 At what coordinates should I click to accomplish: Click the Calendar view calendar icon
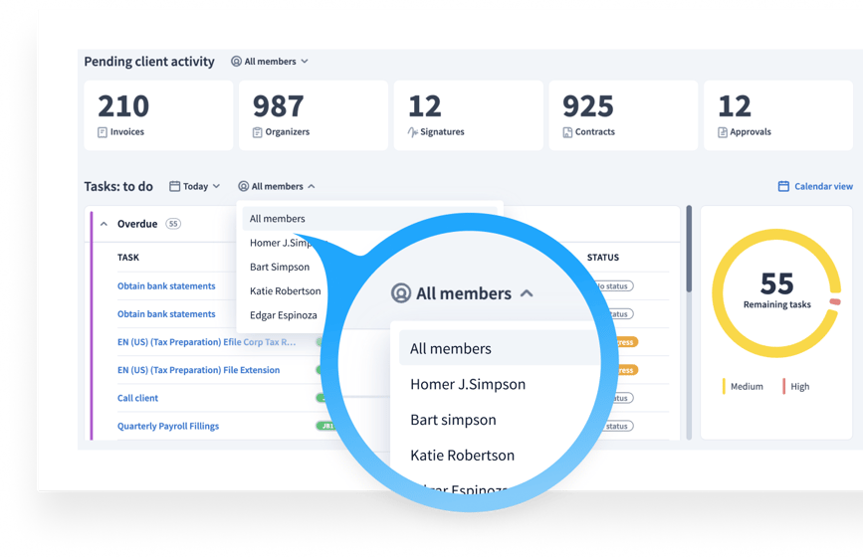[783, 186]
